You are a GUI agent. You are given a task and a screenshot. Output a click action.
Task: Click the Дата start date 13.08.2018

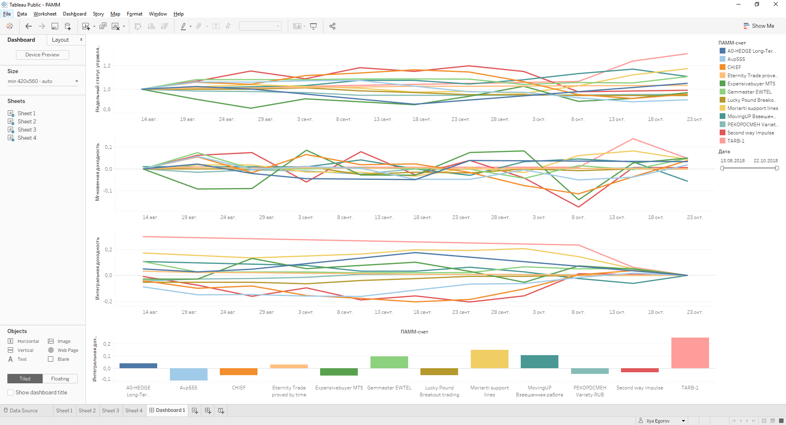[x=732, y=161]
